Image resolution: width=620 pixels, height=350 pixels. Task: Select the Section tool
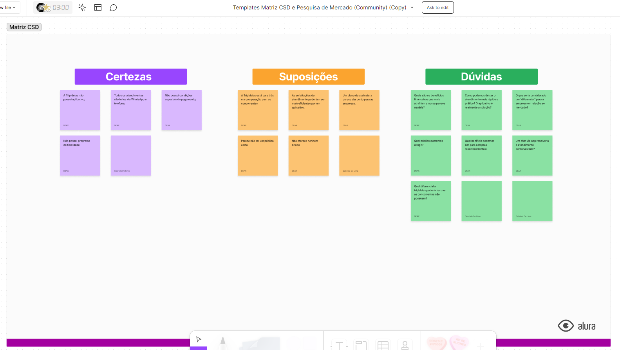[361, 345]
